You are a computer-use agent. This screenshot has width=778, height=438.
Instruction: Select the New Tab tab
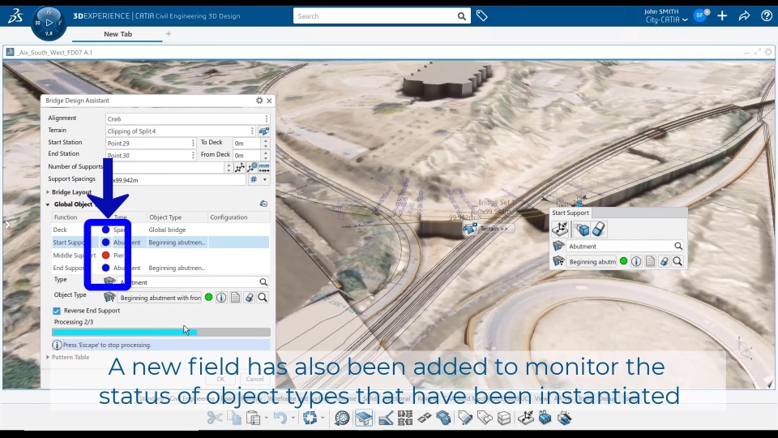click(118, 34)
